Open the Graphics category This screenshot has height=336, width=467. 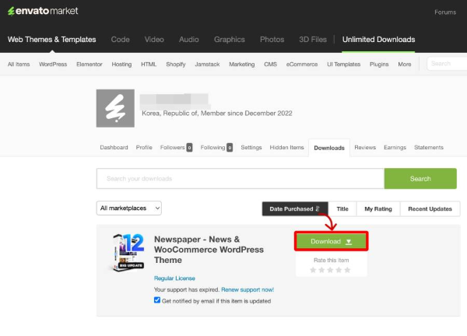pos(230,40)
